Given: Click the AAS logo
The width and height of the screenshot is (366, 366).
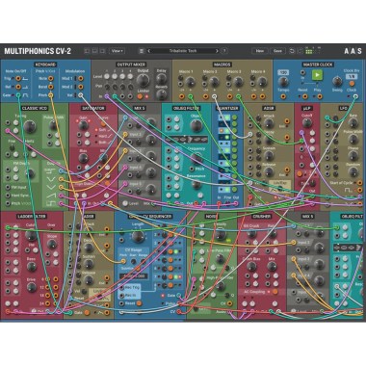Looking at the screenshot, I should click(353, 51).
